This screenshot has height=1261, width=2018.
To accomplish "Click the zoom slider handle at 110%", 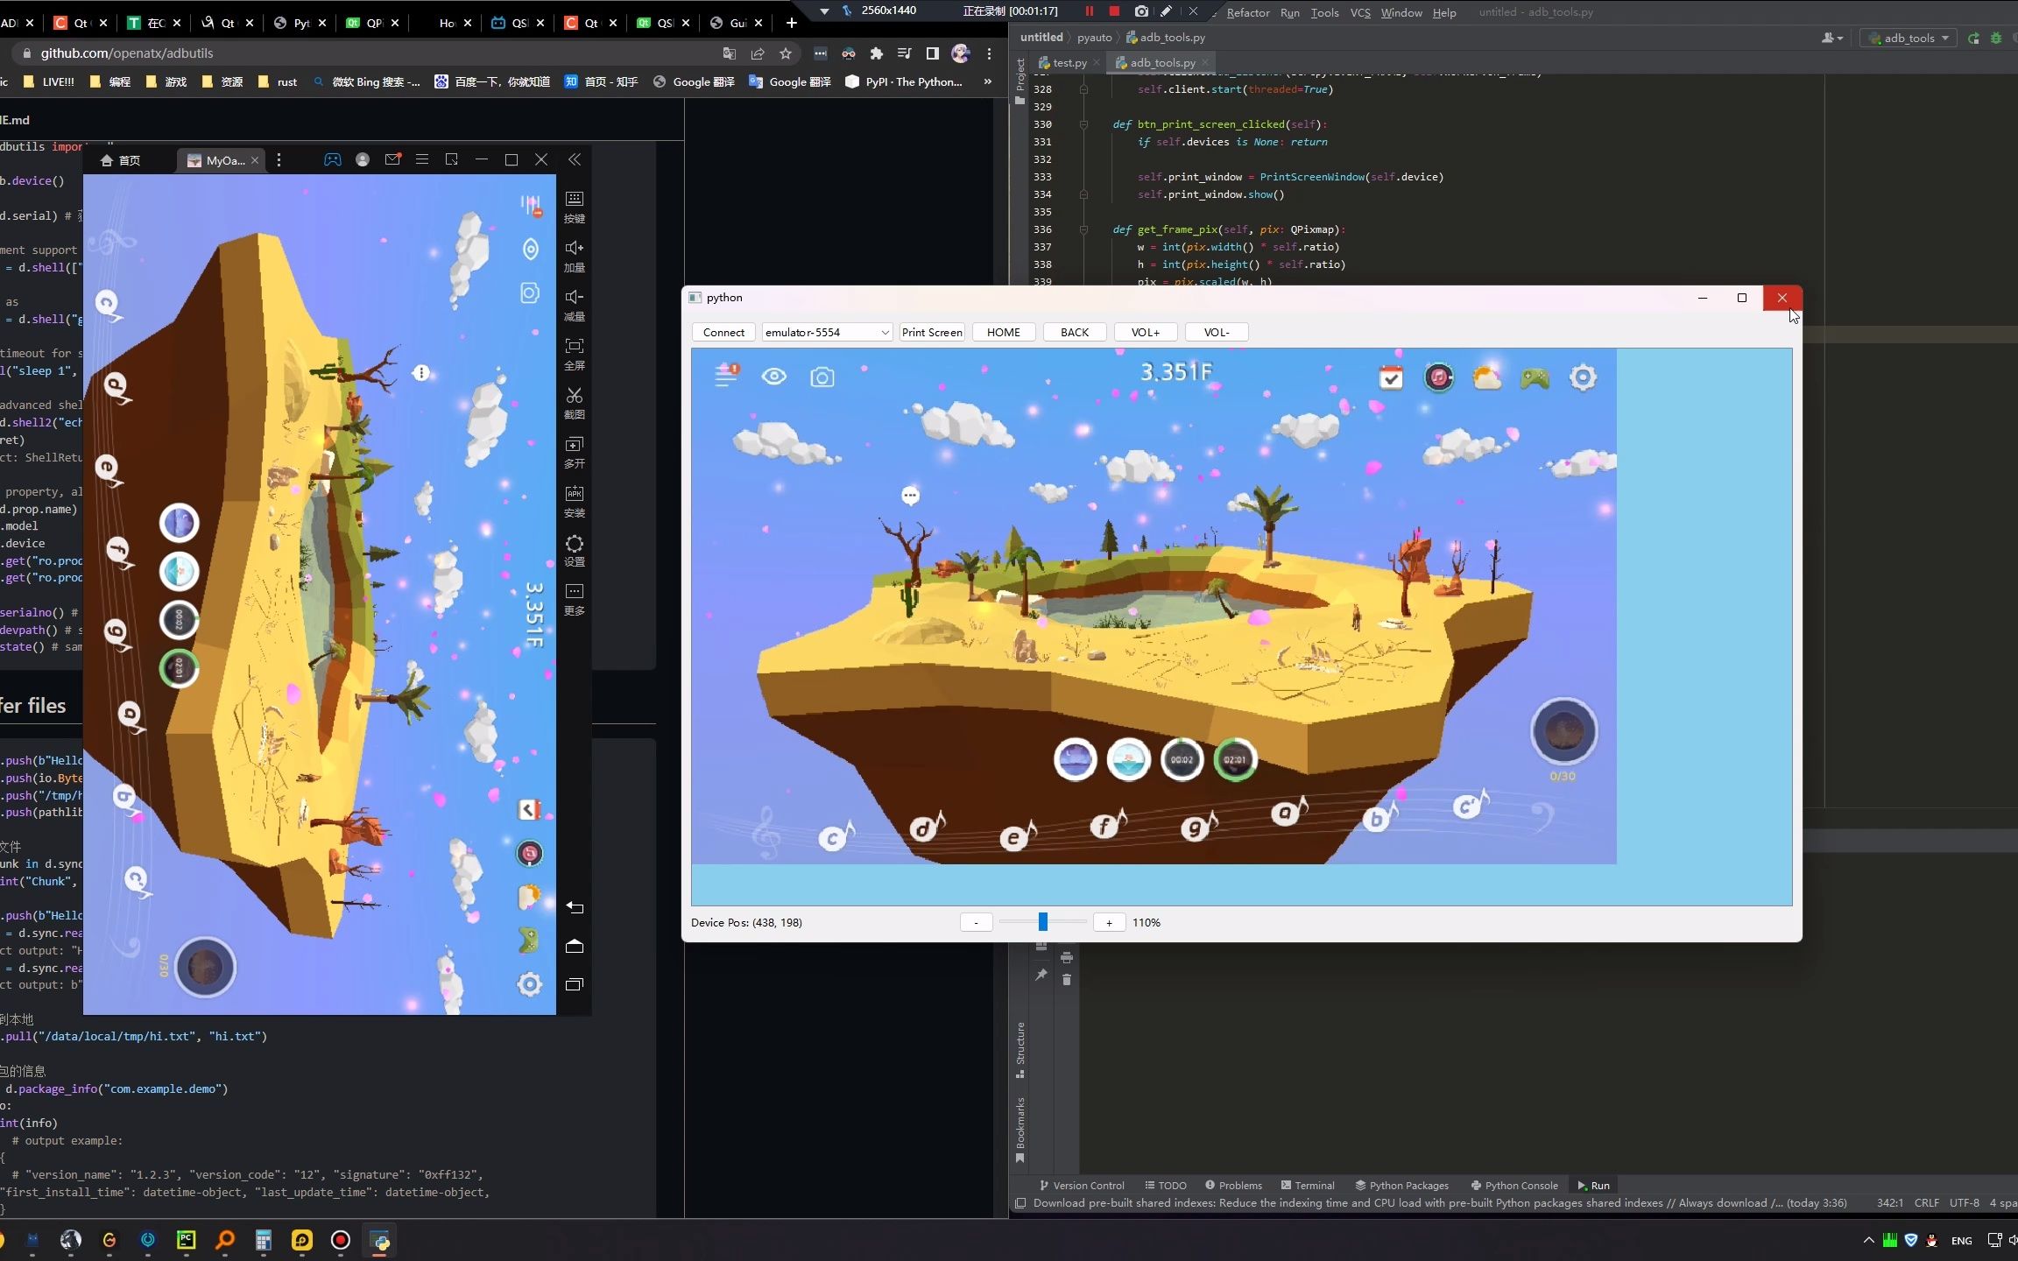I will pyautogui.click(x=1043, y=921).
